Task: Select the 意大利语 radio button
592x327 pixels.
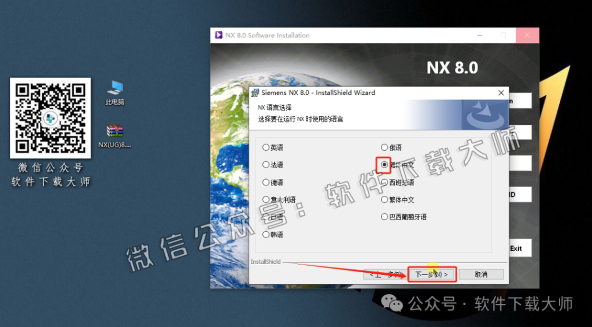Action: [x=266, y=199]
